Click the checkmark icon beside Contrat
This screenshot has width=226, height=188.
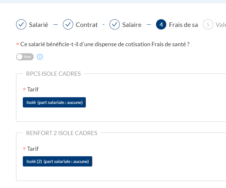click(68, 24)
